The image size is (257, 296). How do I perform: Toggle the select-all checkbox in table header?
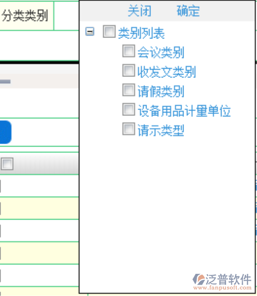click(x=7, y=164)
